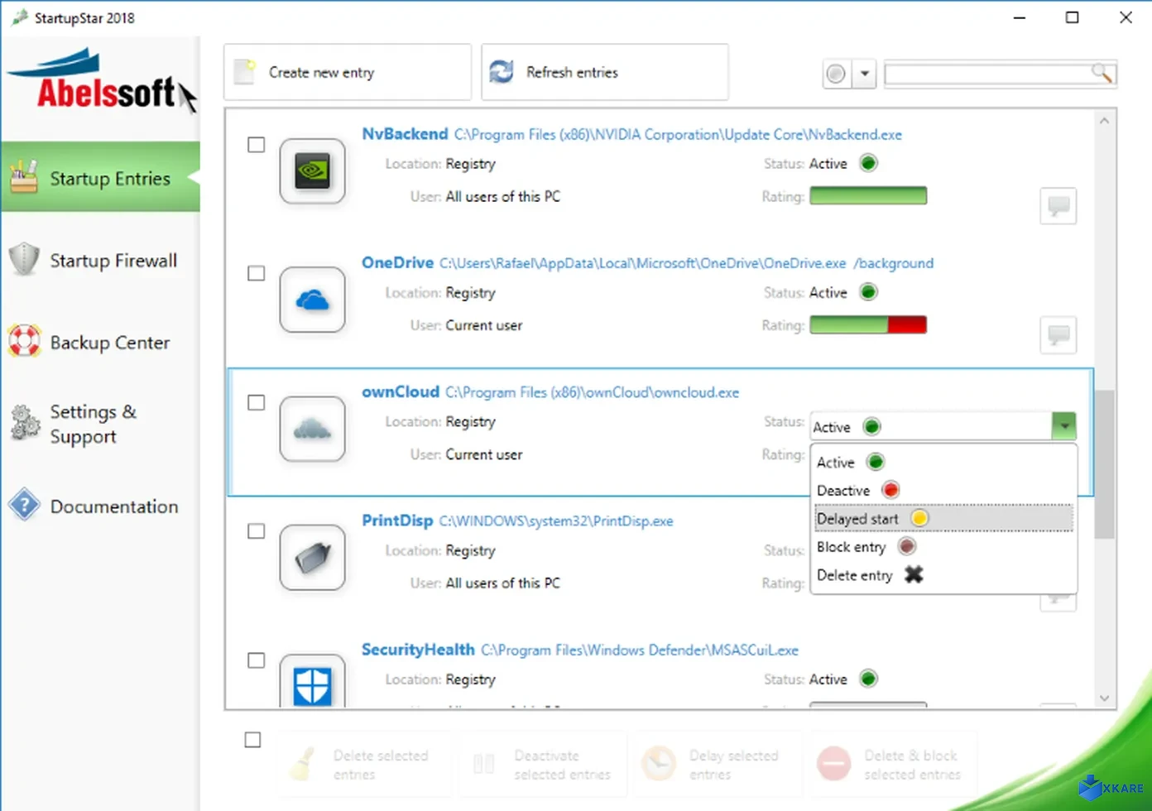The image size is (1152, 811).
Task: Click inside the search input field
Action: point(985,73)
